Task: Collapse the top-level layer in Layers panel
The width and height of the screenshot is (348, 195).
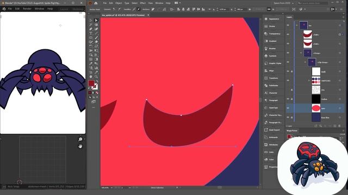Action: (297, 25)
